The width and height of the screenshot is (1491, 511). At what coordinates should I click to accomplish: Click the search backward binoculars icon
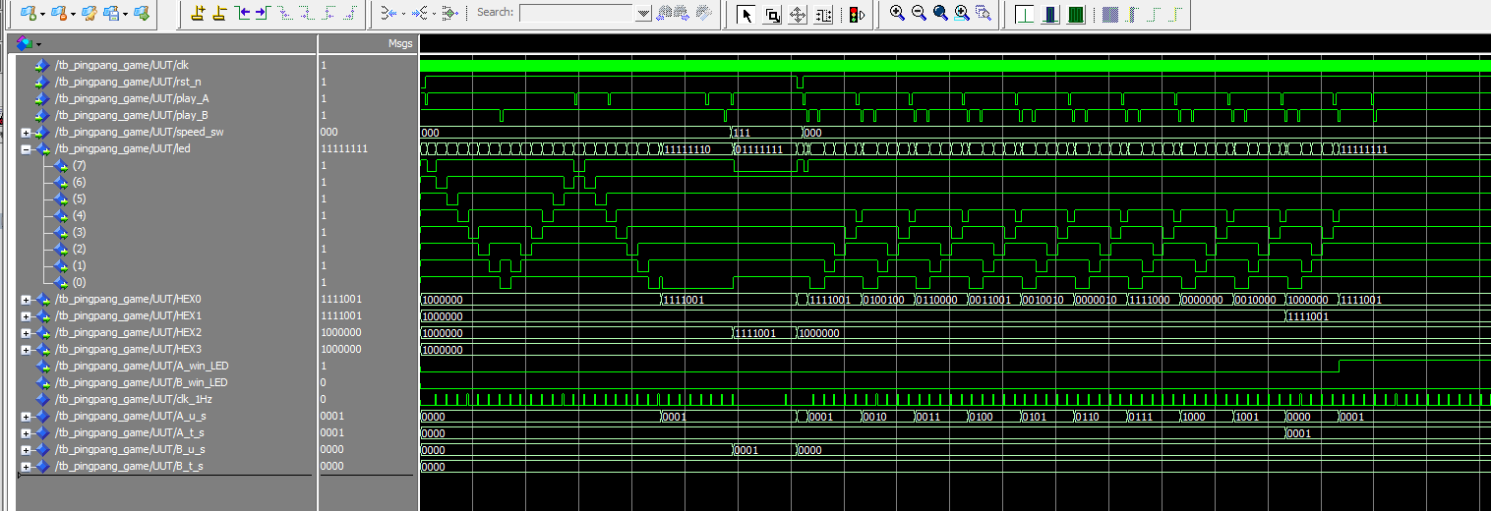tap(665, 14)
